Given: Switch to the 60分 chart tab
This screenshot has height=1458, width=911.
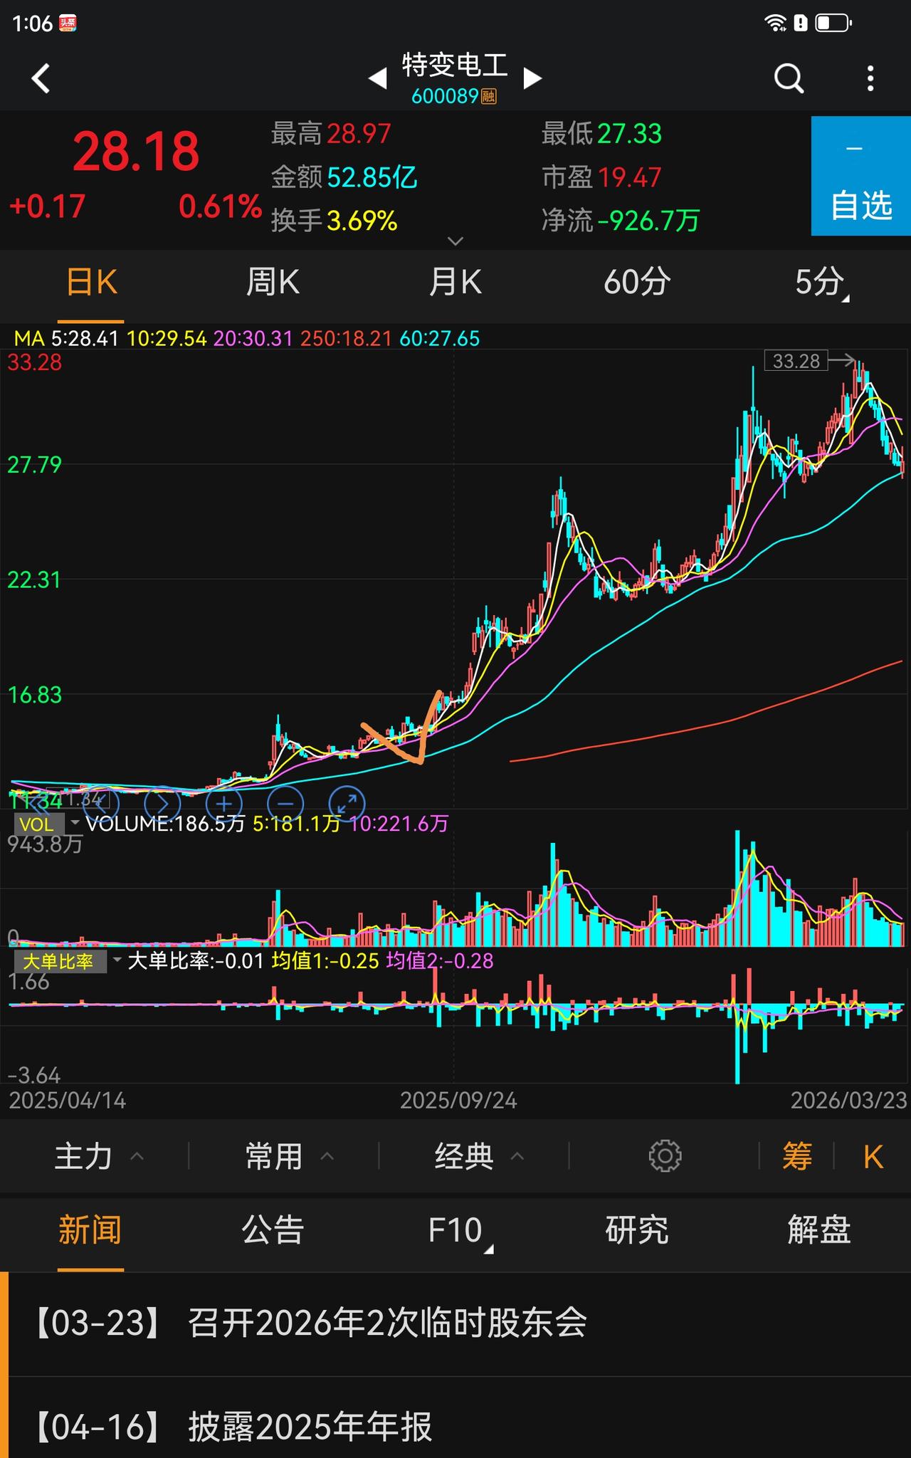Looking at the screenshot, I should (x=637, y=283).
